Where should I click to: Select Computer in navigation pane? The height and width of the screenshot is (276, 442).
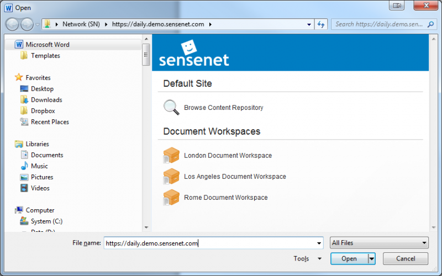[x=40, y=210]
